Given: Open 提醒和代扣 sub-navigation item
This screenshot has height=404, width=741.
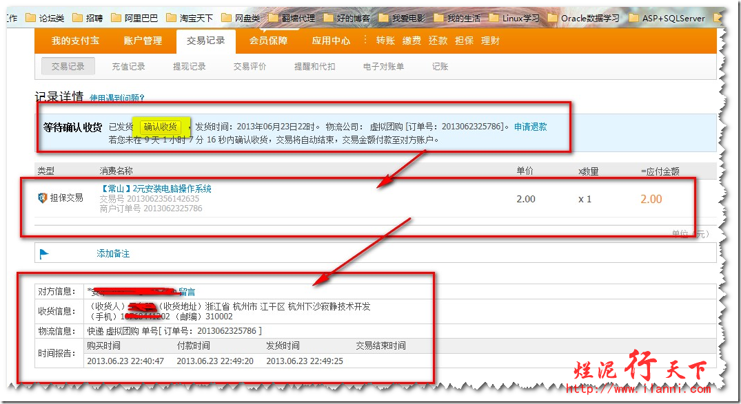Looking at the screenshot, I should click(315, 67).
